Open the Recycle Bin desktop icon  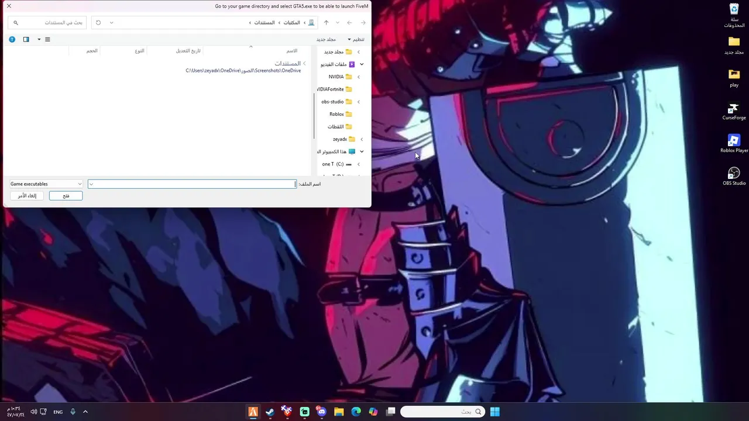pos(734,16)
